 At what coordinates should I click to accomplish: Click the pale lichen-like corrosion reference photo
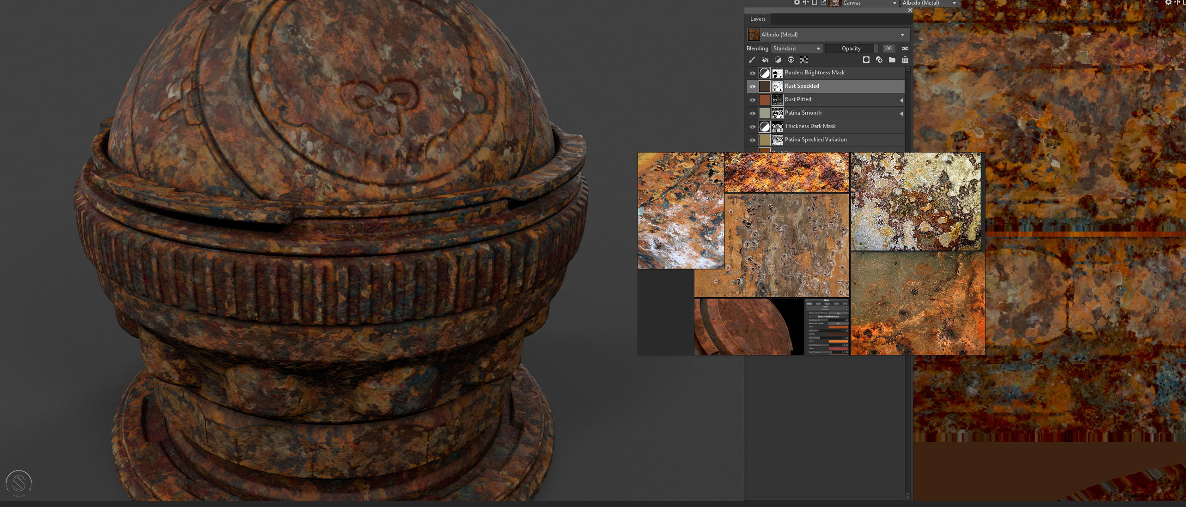(x=916, y=202)
